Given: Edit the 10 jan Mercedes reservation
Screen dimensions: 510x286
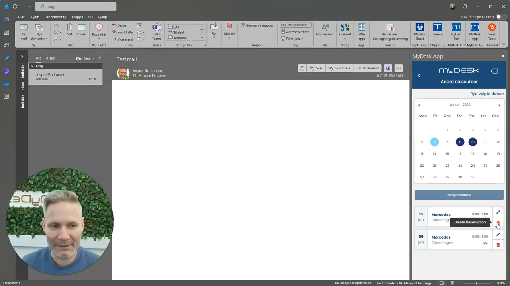Looking at the screenshot, I should (x=498, y=212).
